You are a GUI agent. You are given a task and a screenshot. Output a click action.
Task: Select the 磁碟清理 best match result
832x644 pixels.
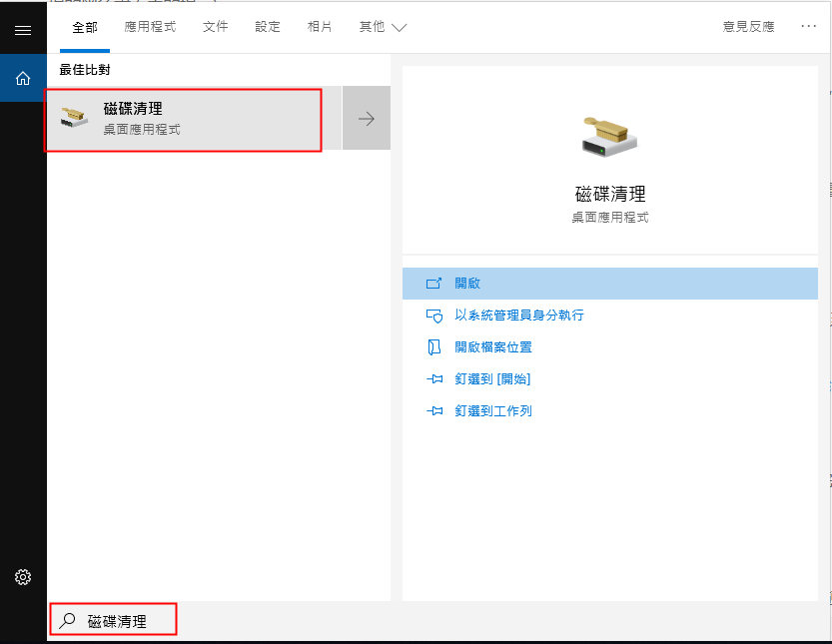coord(194,118)
